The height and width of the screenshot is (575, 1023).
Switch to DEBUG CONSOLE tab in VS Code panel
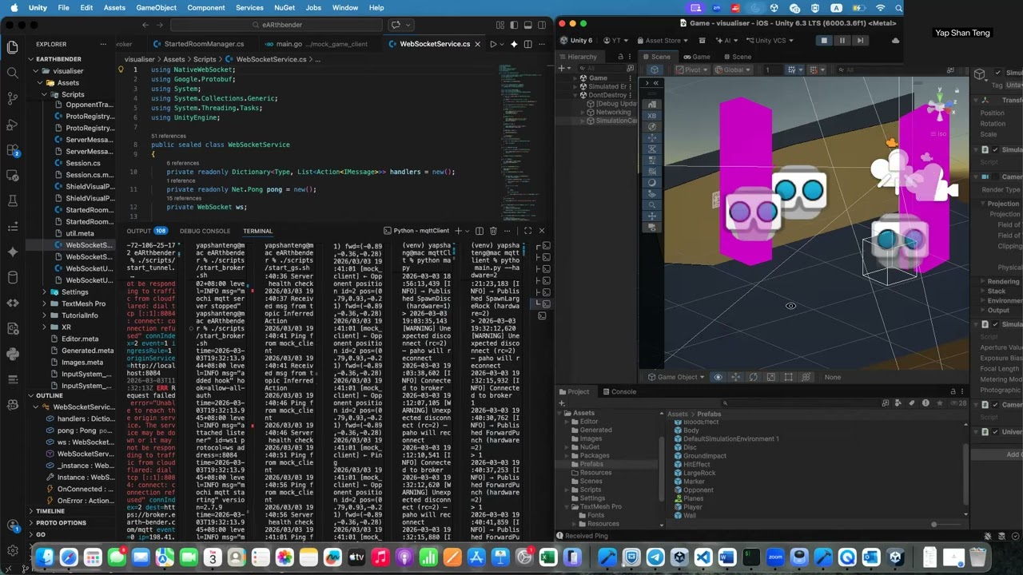coord(205,231)
